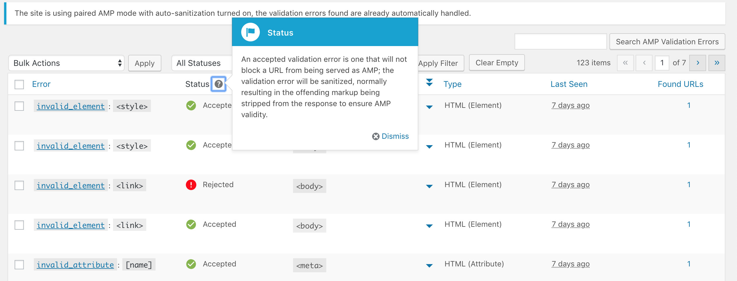Open invalid_element link in Rejected row
The width and height of the screenshot is (737, 281).
pyautogui.click(x=70, y=185)
